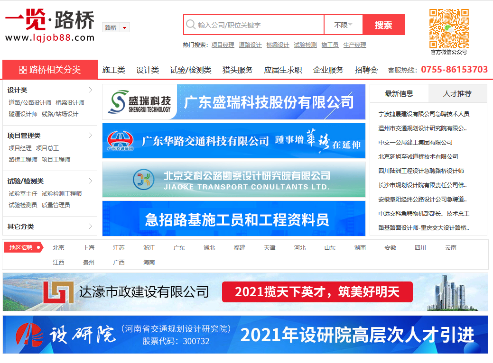Open the 设研院 2021 talent banner
Viewport: 493px width, 363px height.
(x=245, y=335)
